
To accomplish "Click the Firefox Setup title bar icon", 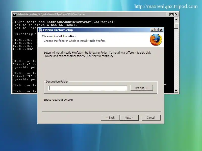I will (41, 30).
